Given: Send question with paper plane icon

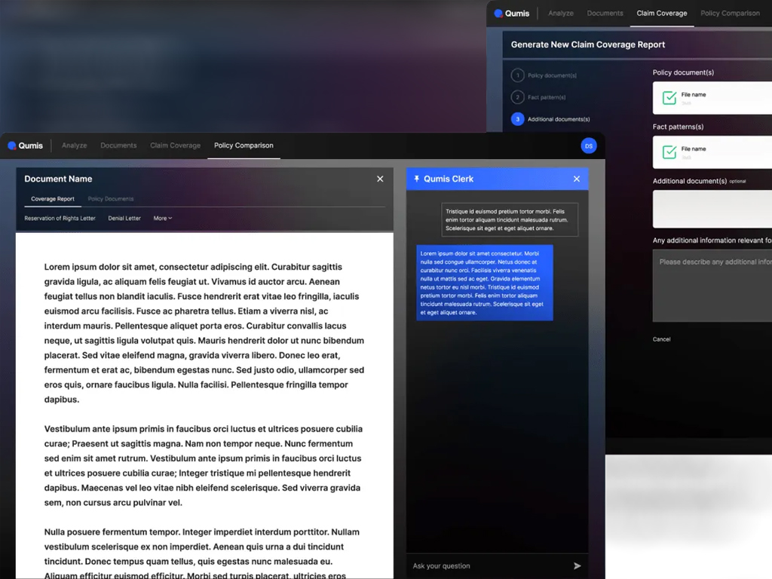Looking at the screenshot, I should tap(577, 565).
